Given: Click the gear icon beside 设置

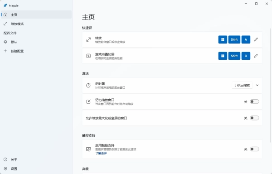Looking at the screenshot, I should pos(5,169).
